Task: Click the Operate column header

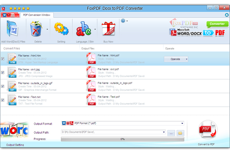Action: 170,49
